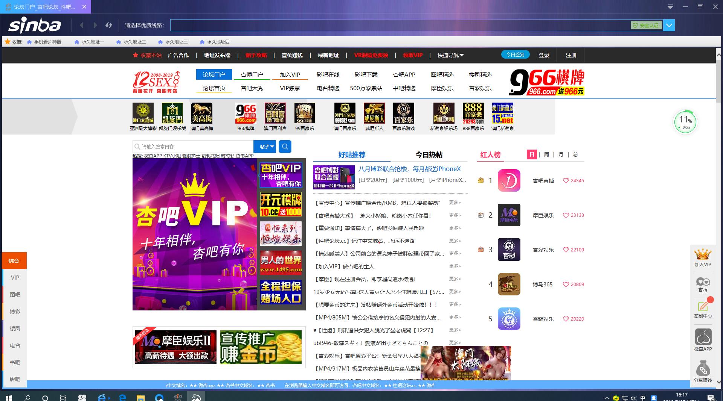Open 综合 in the left category sidebar
The width and height of the screenshot is (723, 401).
click(x=14, y=260)
